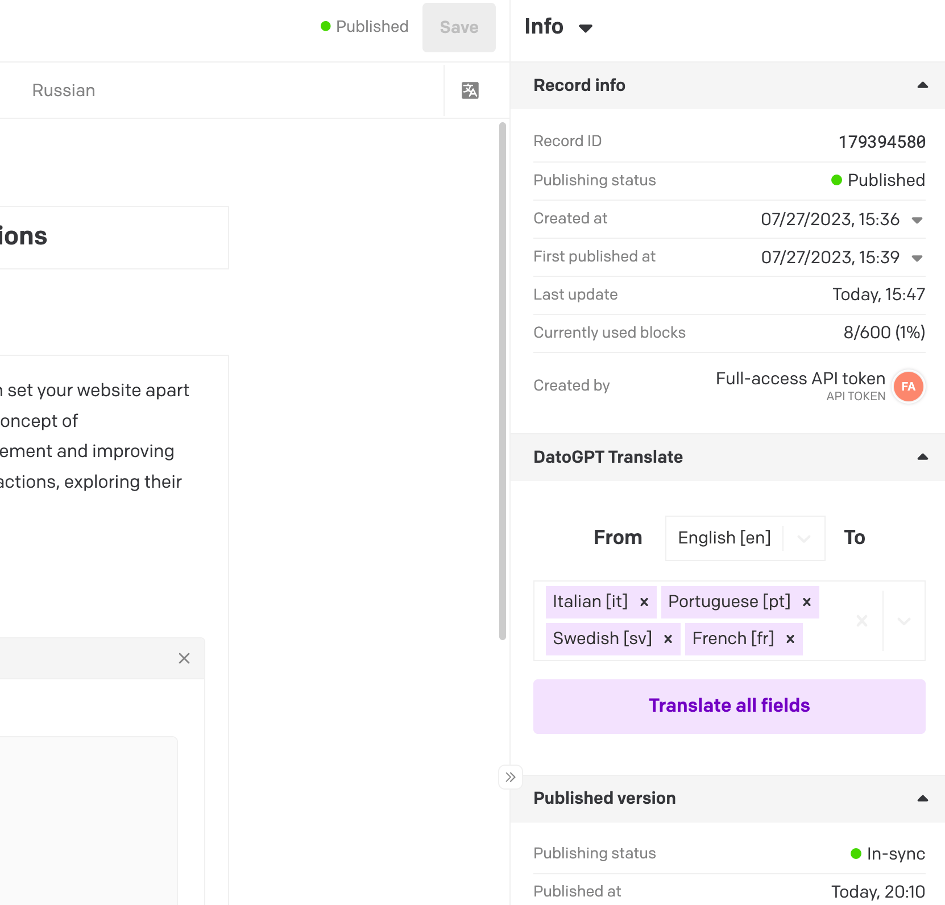Close the block panel with X
945x905 pixels.
[184, 658]
